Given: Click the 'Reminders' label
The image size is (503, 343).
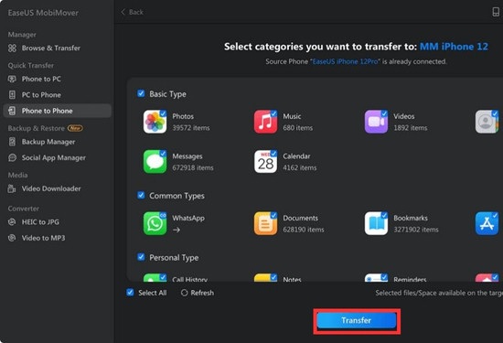Looking at the screenshot, I should 410,280.
